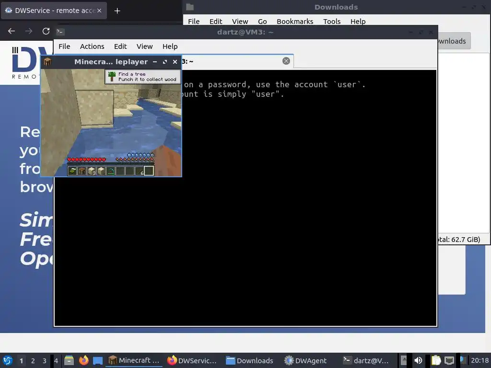Close the terminal tab with X button

[x=286, y=61]
